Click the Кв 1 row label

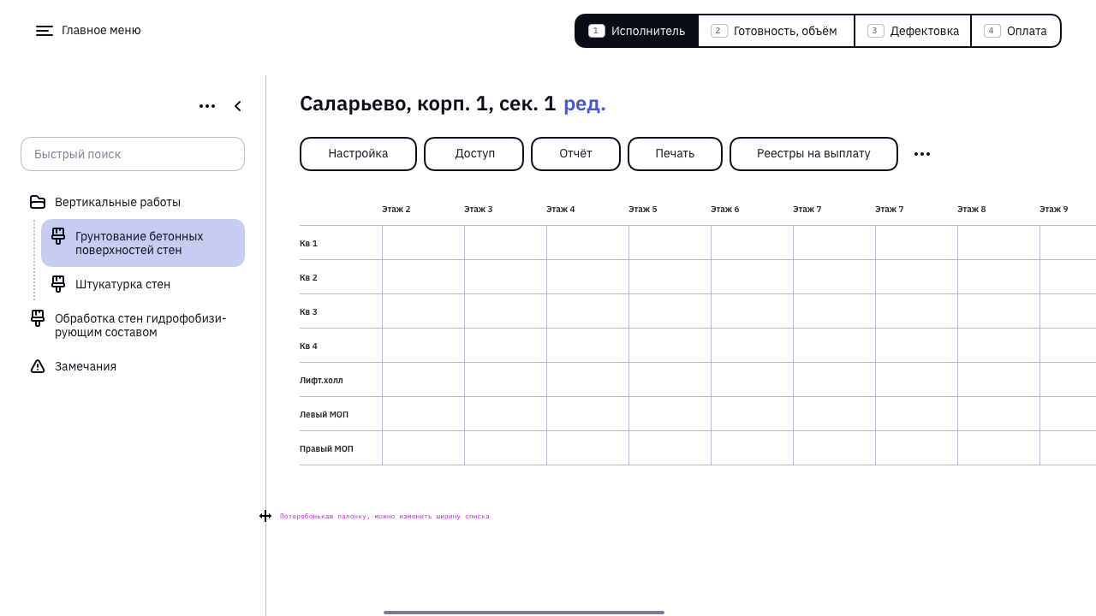[308, 244]
